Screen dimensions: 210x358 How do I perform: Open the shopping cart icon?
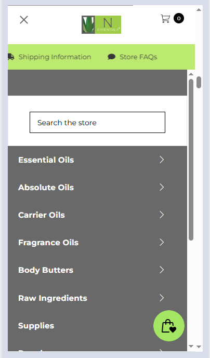165,19
